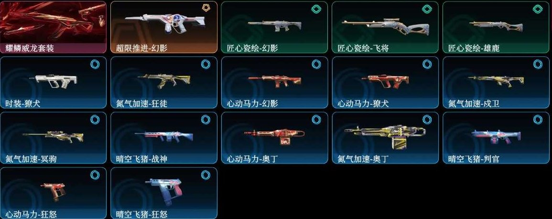
Task: Choose the 氮气加速-冥驹 sniper skin
Action: pos(53,138)
